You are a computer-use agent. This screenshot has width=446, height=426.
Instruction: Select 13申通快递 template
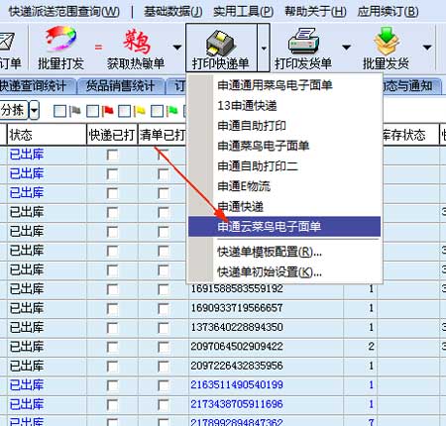coord(284,106)
